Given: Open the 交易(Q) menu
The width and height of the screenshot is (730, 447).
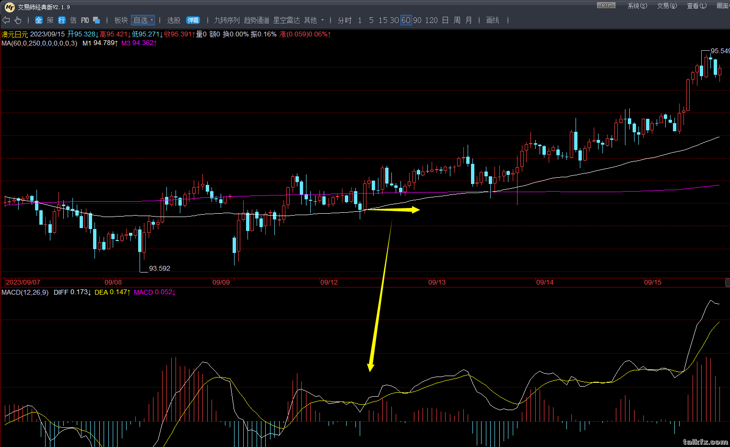Looking at the screenshot, I should [667, 6].
